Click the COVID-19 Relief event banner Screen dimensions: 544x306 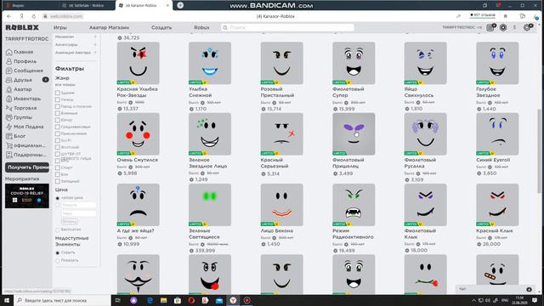[x=27, y=196]
